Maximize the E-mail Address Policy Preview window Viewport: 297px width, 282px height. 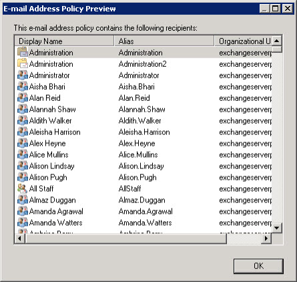(x=276, y=9)
